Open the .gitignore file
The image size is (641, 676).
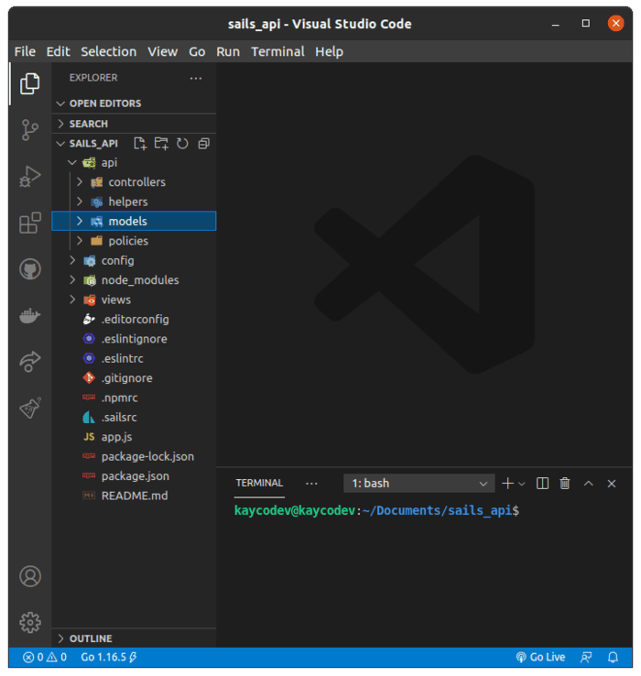click(x=134, y=378)
